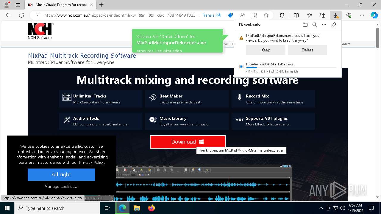Search downloads in Downloads panel
This screenshot has height=214, width=381.
tap(315, 25)
